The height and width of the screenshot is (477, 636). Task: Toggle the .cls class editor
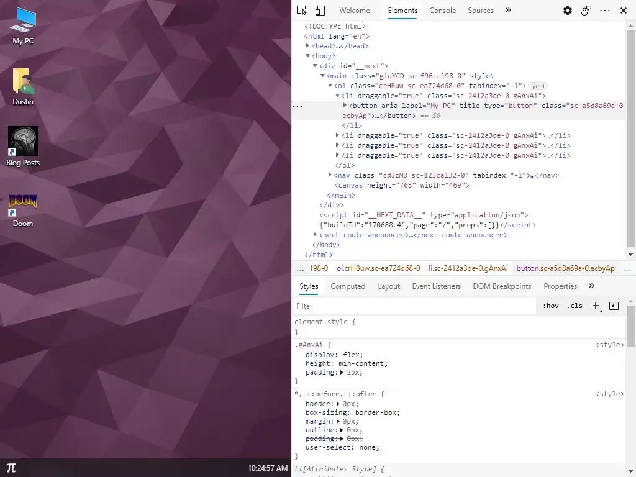tap(575, 306)
